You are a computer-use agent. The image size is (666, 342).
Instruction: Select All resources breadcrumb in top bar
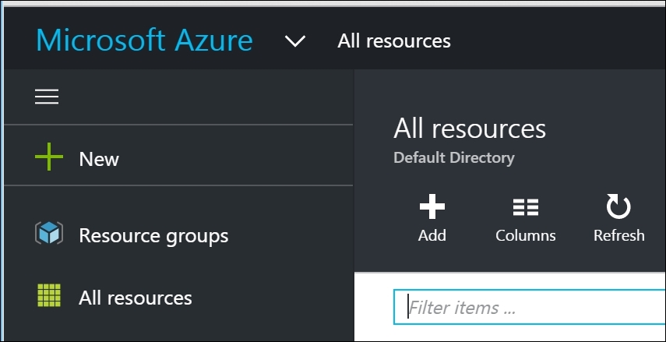(x=394, y=41)
